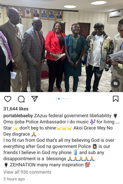Viewport: 123px width, 184px height.
Task: Save the post with the bookmark icon
Action: point(116,99)
